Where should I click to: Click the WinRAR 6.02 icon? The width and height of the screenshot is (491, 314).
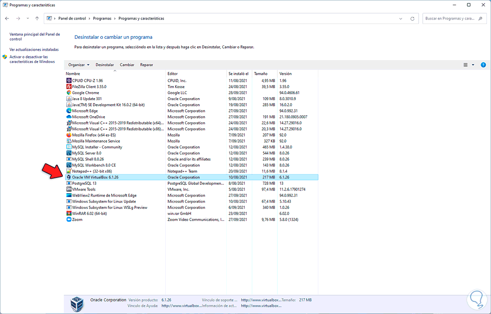[x=69, y=213]
